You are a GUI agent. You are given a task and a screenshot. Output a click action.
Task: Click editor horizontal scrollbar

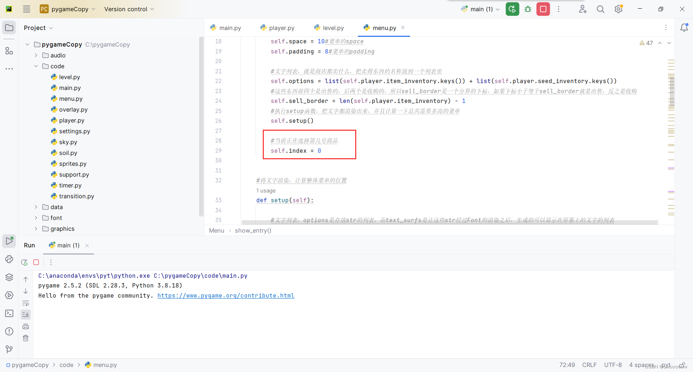tap(450, 222)
